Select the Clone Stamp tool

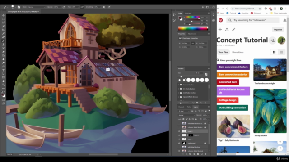click(x=3, y=45)
